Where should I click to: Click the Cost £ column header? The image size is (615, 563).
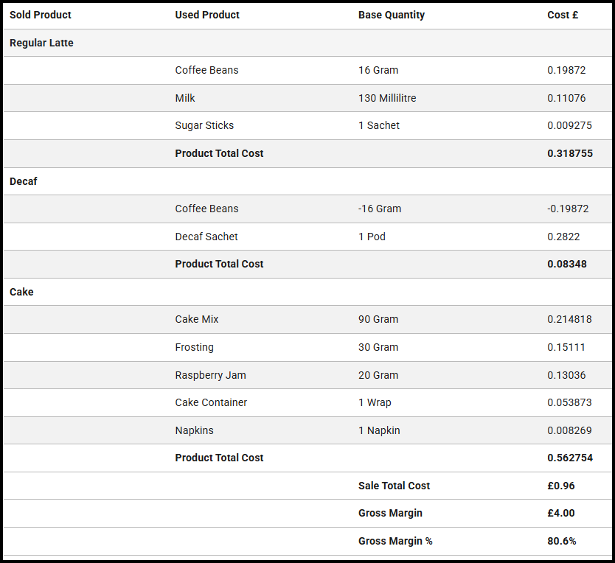click(x=563, y=15)
